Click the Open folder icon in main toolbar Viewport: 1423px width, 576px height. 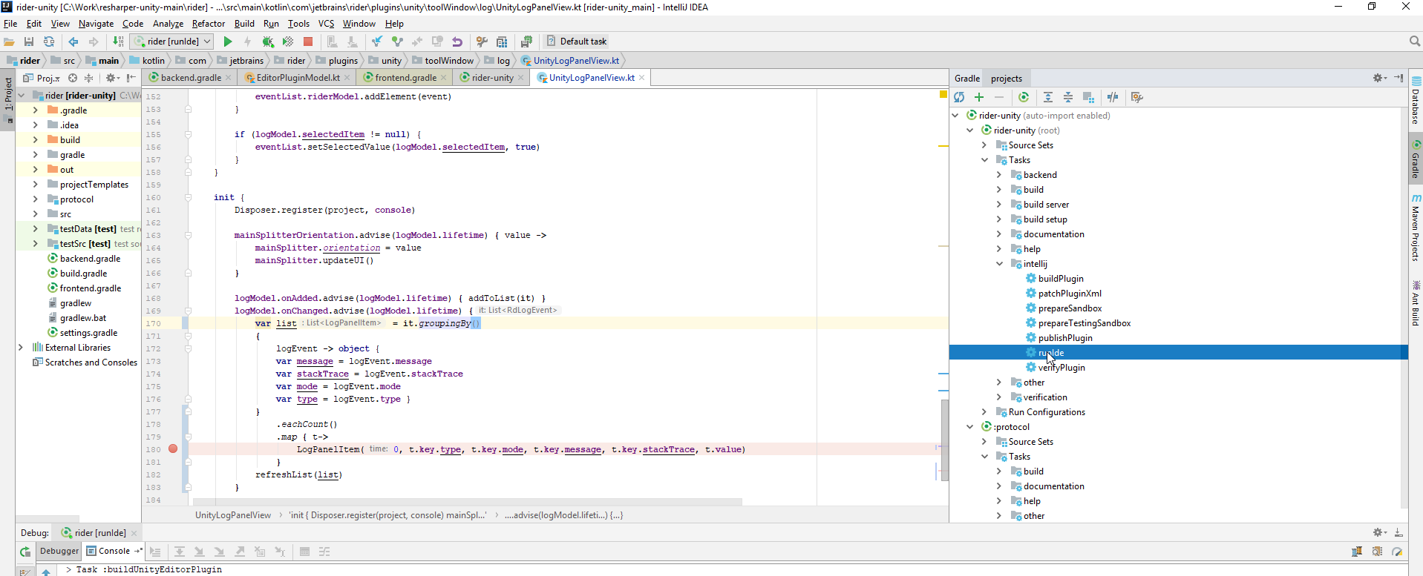tap(9, 42)
